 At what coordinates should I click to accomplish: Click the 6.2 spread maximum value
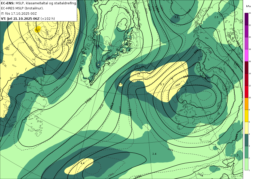tap(37, 30)
